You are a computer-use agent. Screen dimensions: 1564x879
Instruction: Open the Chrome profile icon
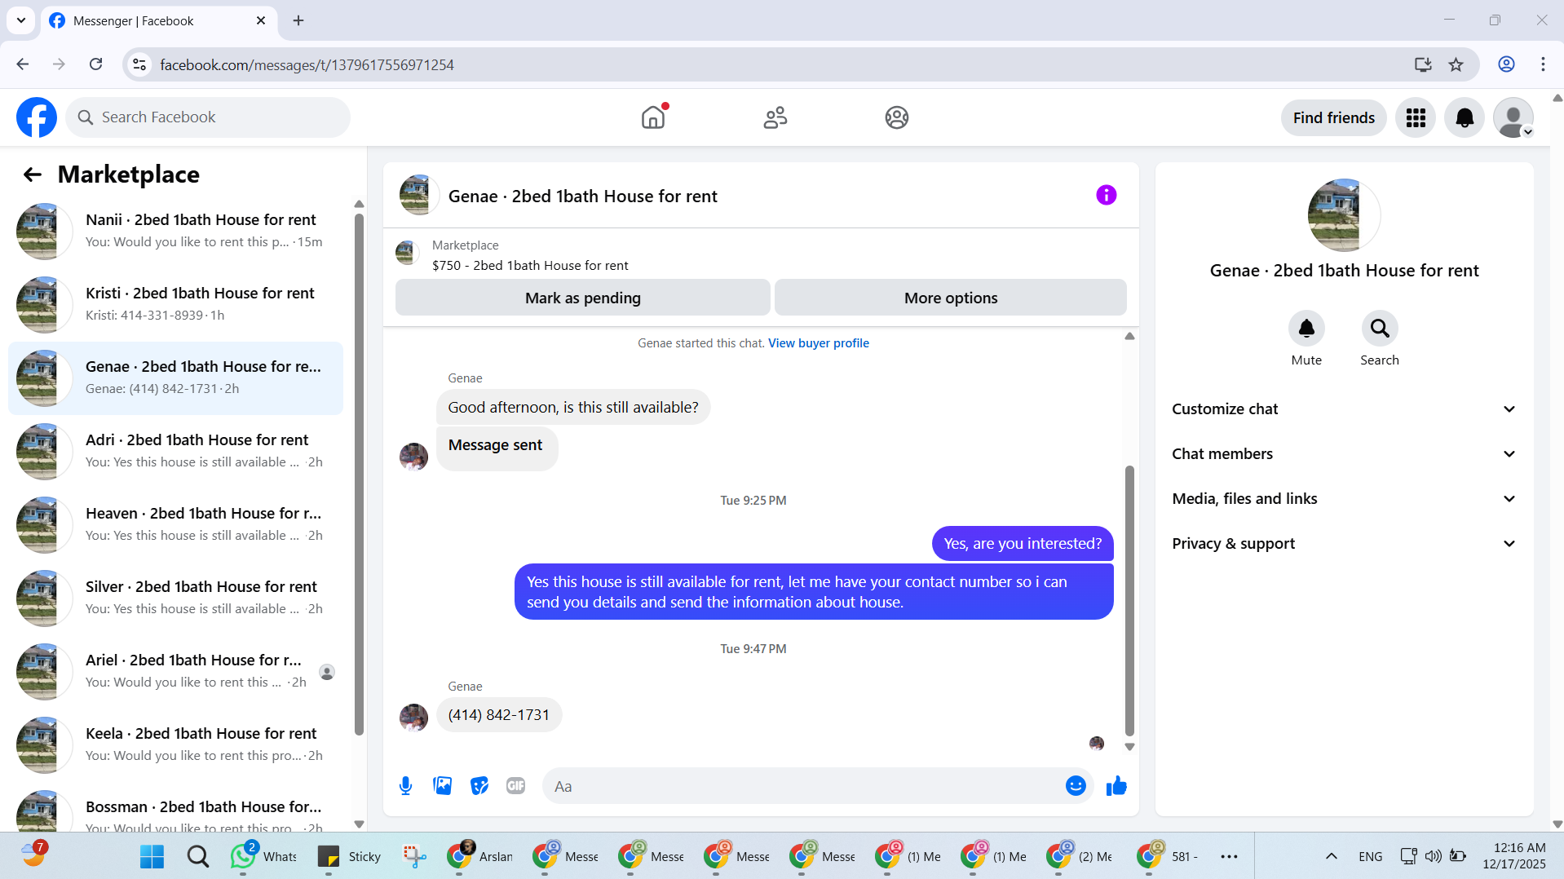click(x=1506, y=64)
